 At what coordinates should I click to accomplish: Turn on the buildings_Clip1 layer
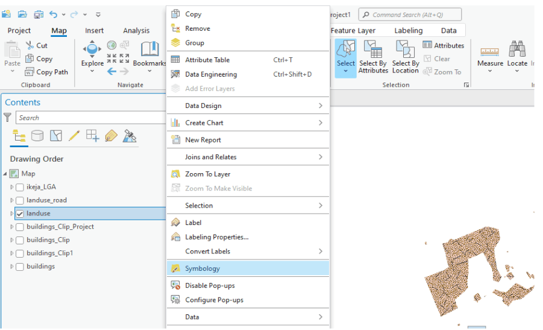(20, 253)
